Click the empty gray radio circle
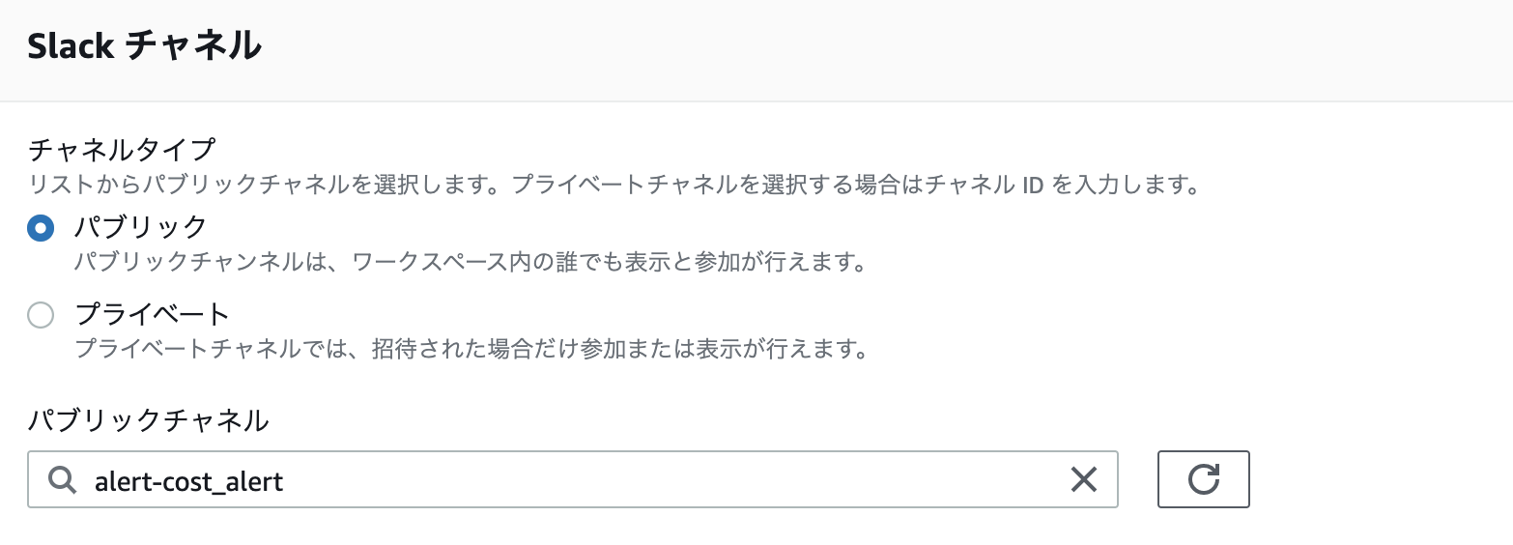Image resolution: width=1513 pixels, height=545 pixels. point(41,316)
